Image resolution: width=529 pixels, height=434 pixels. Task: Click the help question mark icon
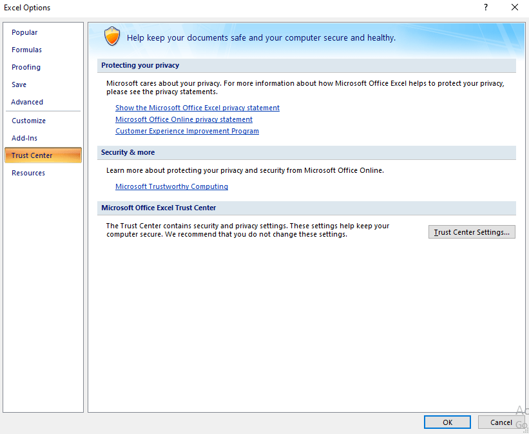486,8
